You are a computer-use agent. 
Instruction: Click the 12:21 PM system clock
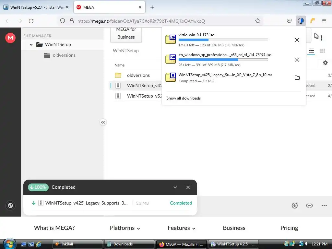click(319, 244)
